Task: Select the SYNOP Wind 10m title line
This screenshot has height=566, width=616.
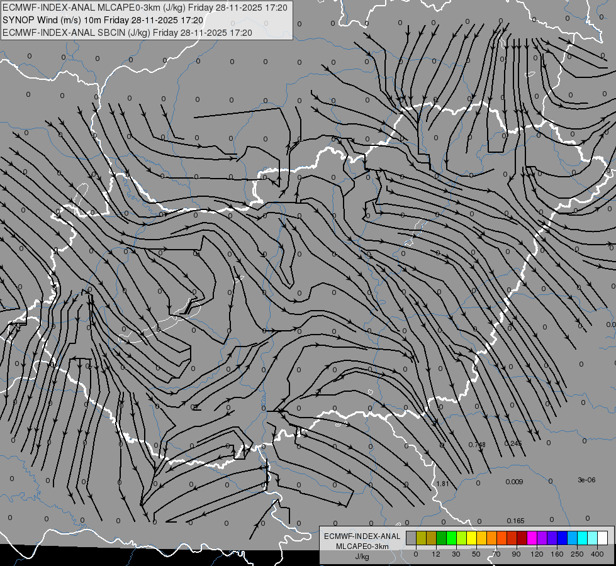Action: pos(103,20)
